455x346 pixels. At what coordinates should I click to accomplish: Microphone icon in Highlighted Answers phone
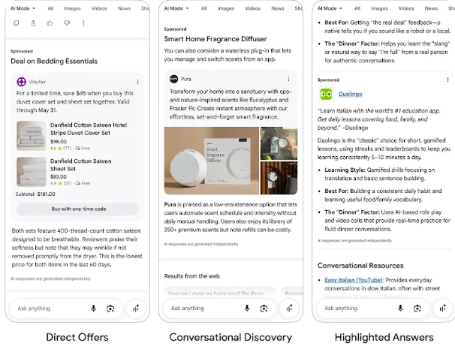[x=400, y=308]
